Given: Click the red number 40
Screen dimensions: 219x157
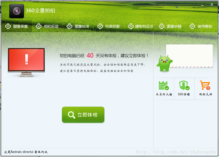Looking at the screenshot, I should coord(90,56).
